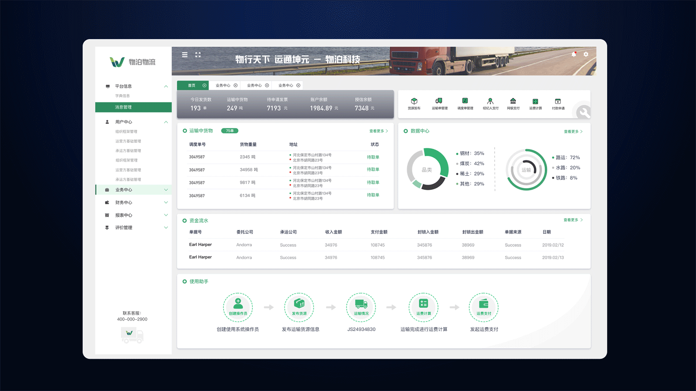The width and height of the screenshot is (696, 391).
Task: Click the JS24934830 label under 运输情况
Action: coord(361,329)
